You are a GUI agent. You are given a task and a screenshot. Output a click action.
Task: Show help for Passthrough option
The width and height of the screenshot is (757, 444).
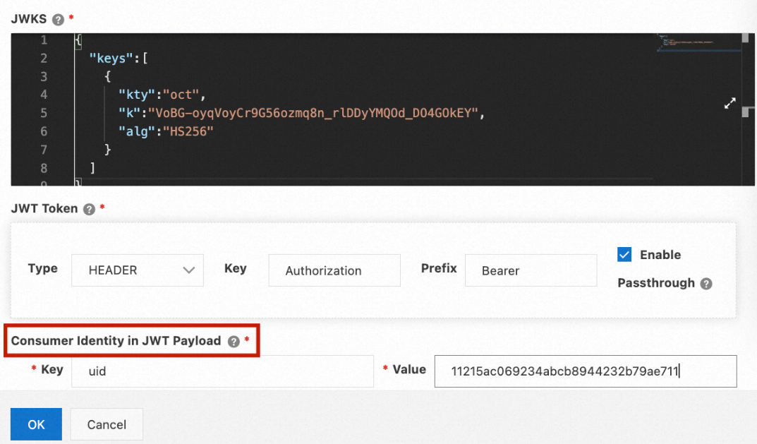pos(706,284)
